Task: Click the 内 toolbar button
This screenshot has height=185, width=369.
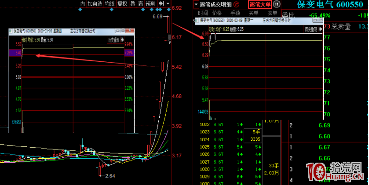Action: coord(82,4)
